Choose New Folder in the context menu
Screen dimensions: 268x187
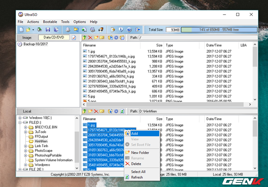coord(142,153)
